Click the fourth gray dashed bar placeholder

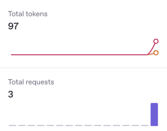[x=41, y=125]
